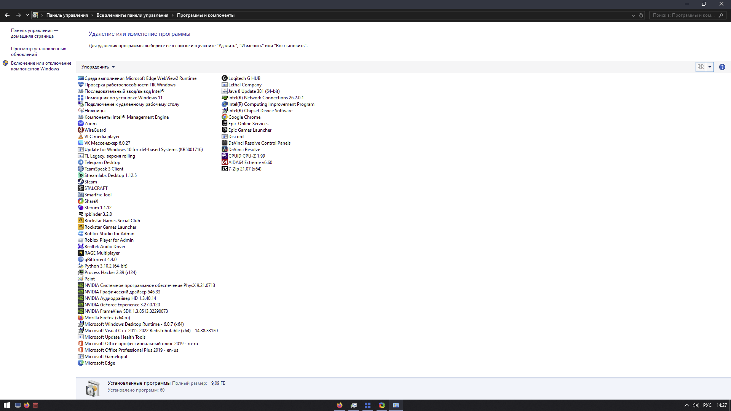Click the Mozilla Firefox list icon

pyautogui.click(x=80, y=318)
